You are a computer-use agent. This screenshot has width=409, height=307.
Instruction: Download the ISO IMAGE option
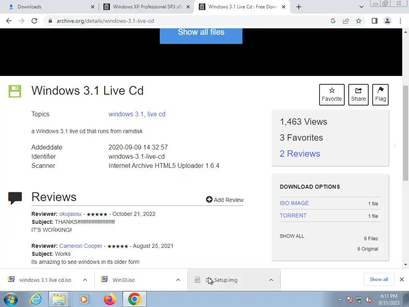[x=294, y=203]
